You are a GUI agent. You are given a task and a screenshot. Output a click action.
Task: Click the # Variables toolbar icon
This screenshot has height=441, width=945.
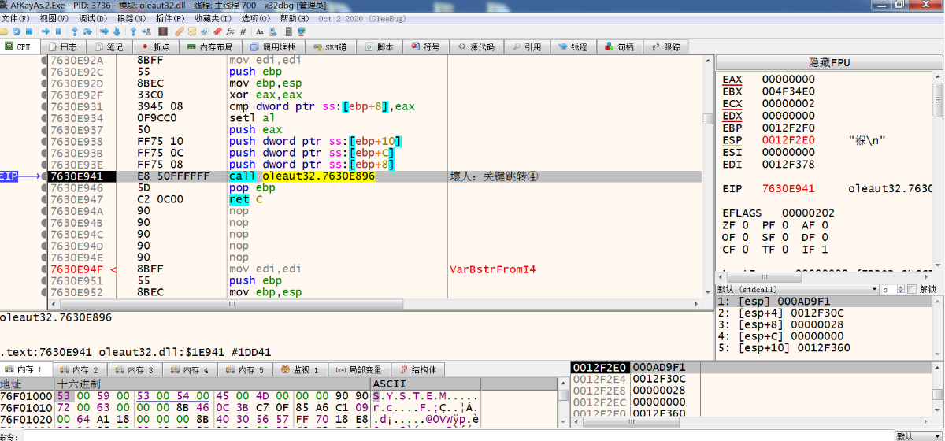coord(243,31)
